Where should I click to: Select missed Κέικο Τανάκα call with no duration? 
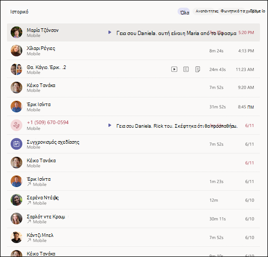click(133, 163)
